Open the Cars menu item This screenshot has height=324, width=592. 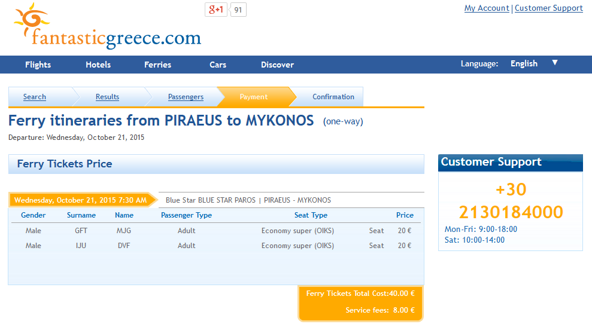218,65
